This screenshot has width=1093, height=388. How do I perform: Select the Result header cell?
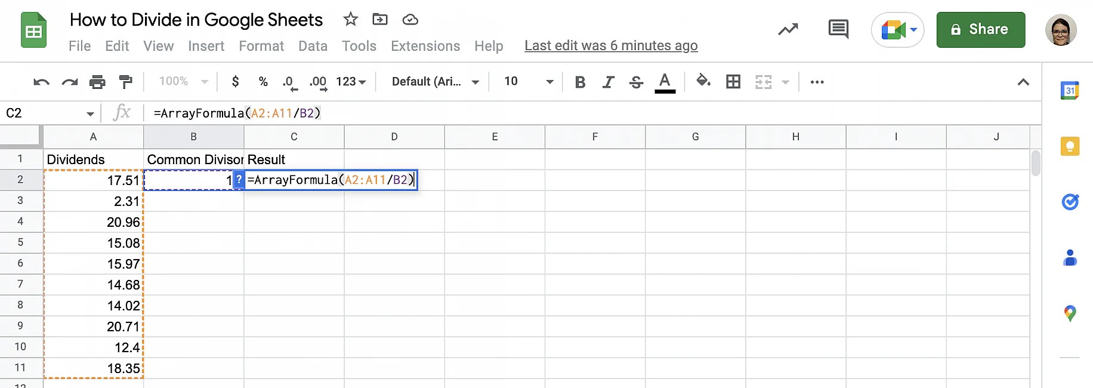pyautogui.click(x=294, y=159)
